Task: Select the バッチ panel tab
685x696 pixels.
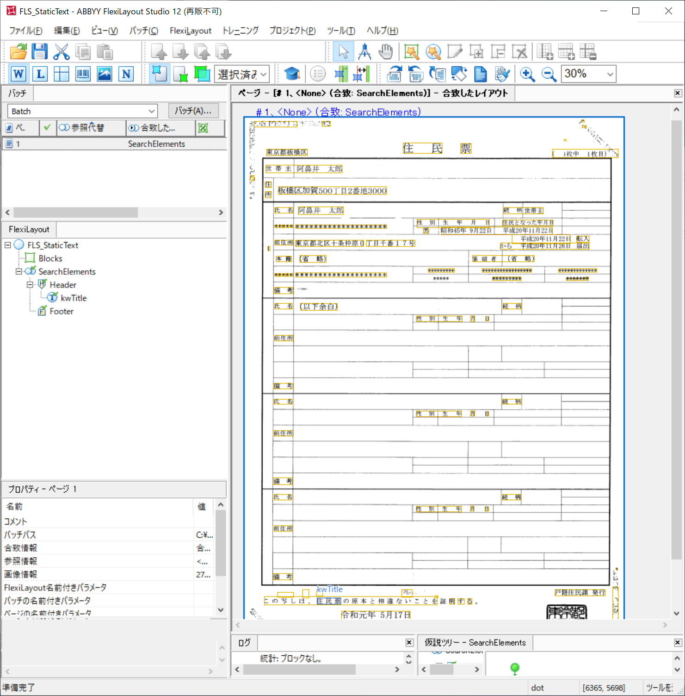Action: [x=18, y=93]
